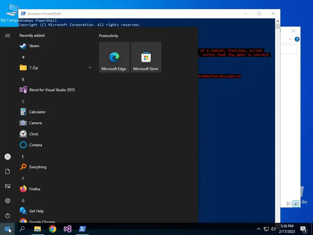Click the Recently added heading
Screen dimensions: 313x235
click(x=32, y=35)
